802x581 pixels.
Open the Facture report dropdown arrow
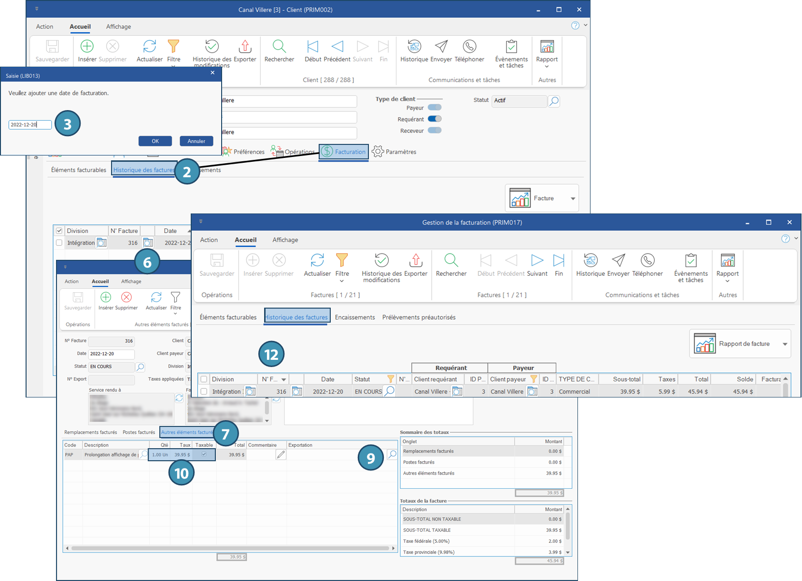point(573,198)
